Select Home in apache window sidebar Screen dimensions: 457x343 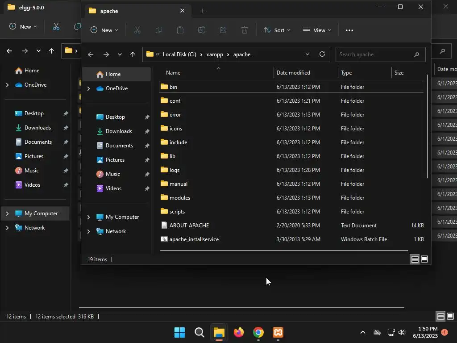116,74
